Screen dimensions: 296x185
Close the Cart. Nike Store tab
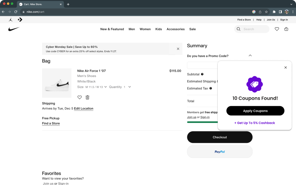pyautogui.click(x=61, y=4)
